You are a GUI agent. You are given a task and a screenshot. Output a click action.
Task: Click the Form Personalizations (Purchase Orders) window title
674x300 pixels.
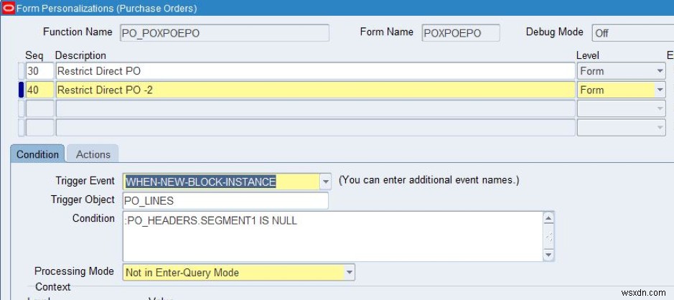107,8
